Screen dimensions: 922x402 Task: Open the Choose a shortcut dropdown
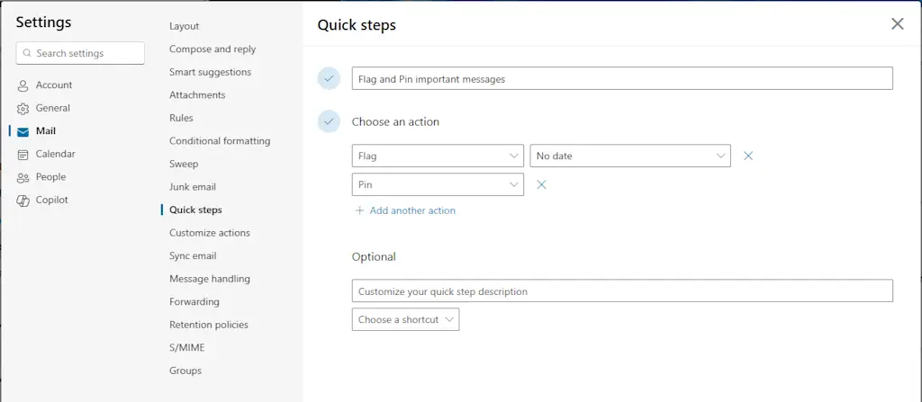click(405, 319)
